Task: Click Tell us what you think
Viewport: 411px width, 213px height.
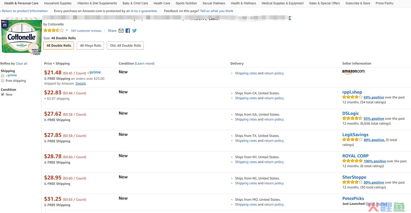Action: (217, 11)
